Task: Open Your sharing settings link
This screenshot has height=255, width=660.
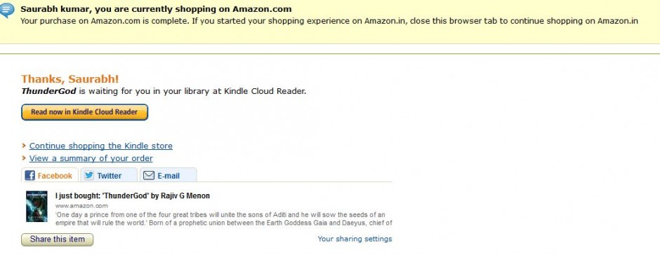Action: tap(355, 239)
